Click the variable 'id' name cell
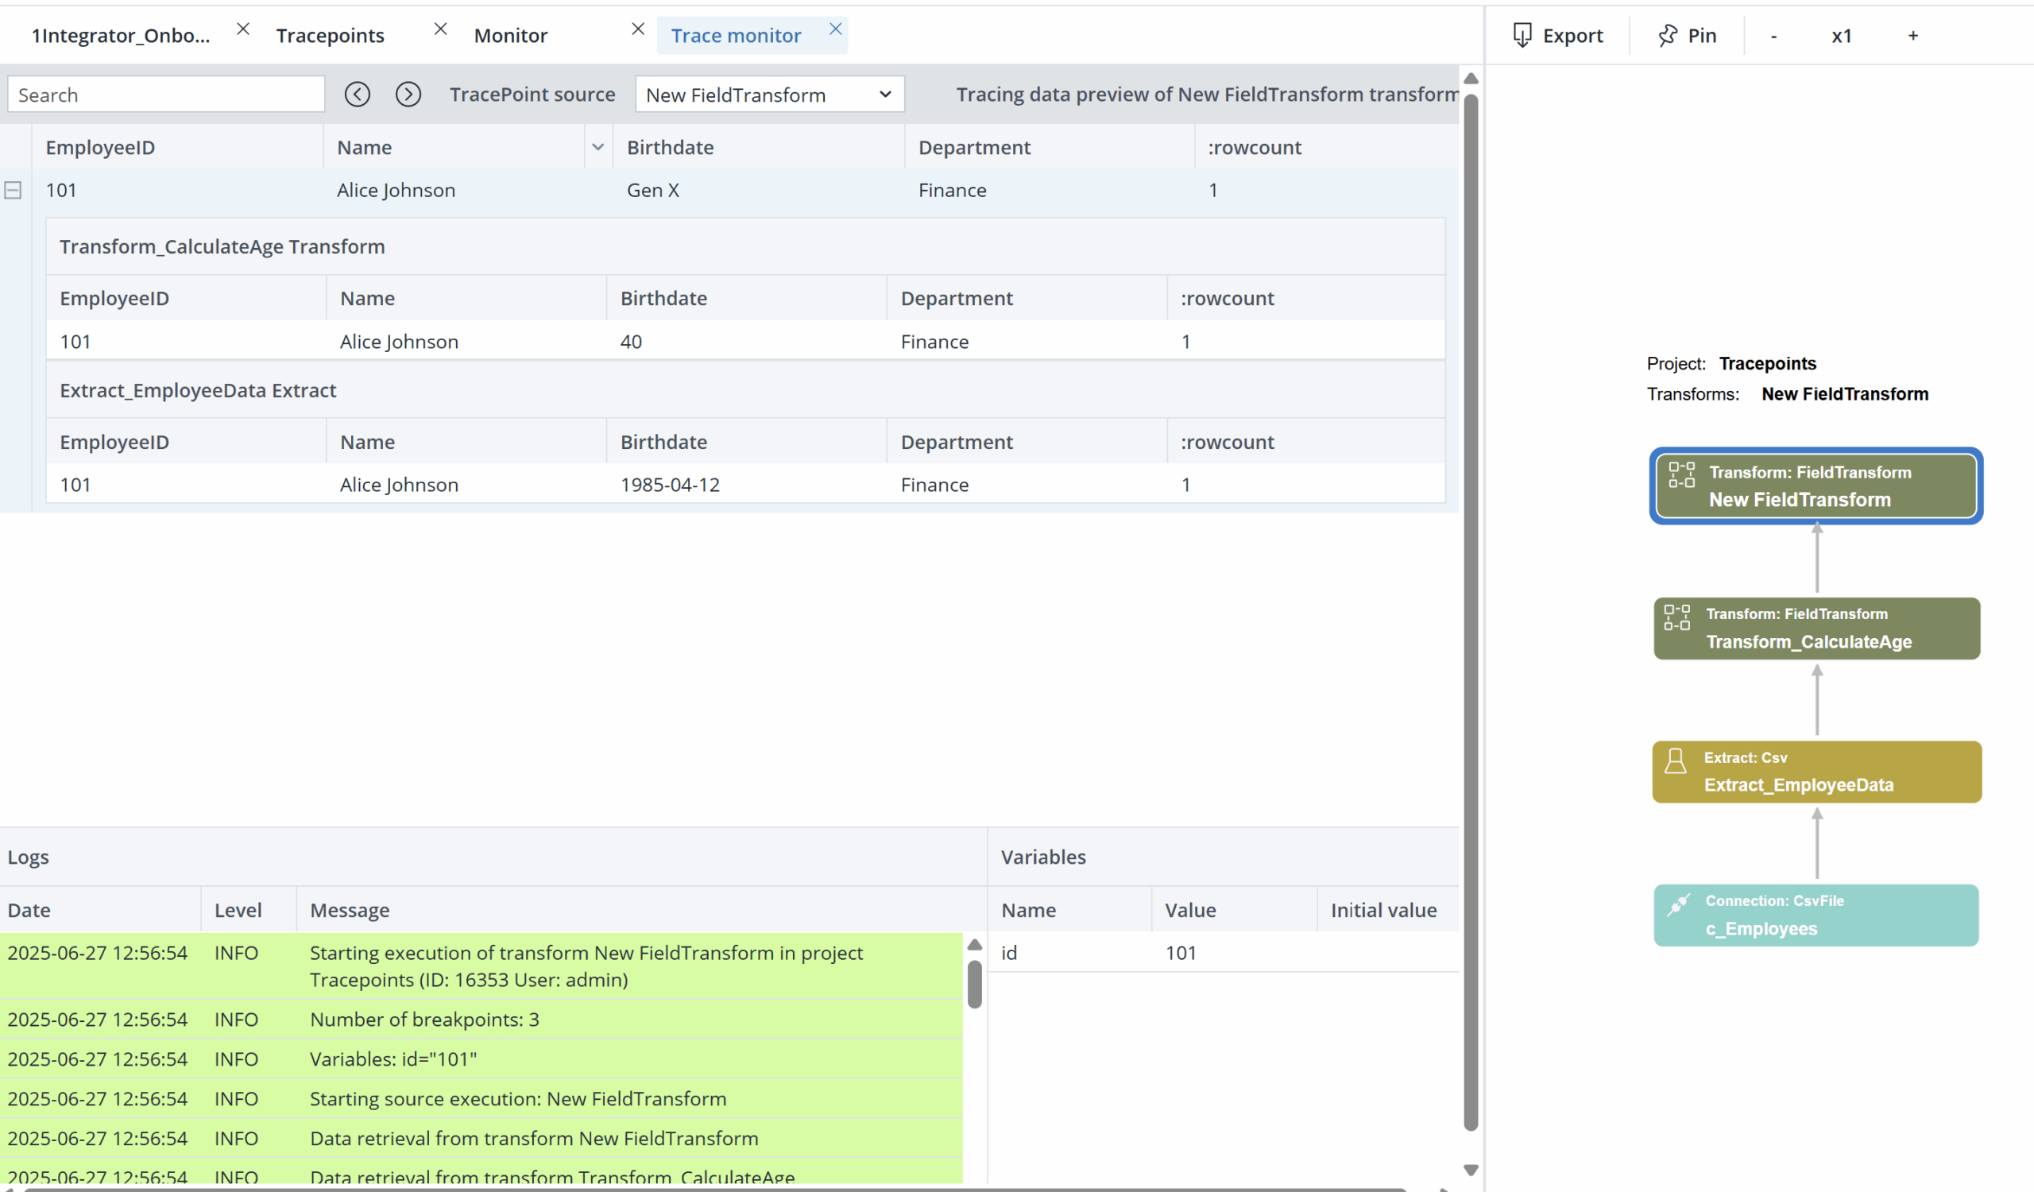The width and height of the screenshot is (2034, 1192). 1009,952
